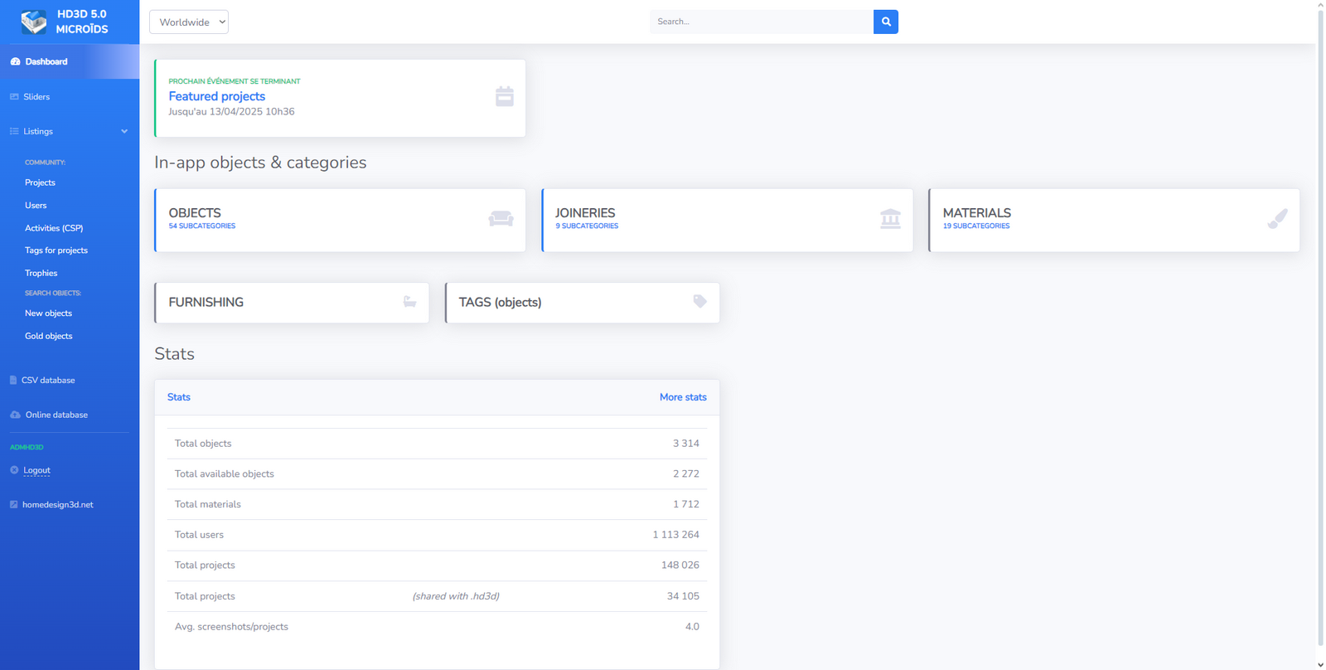Open Featured projects link

216,96
